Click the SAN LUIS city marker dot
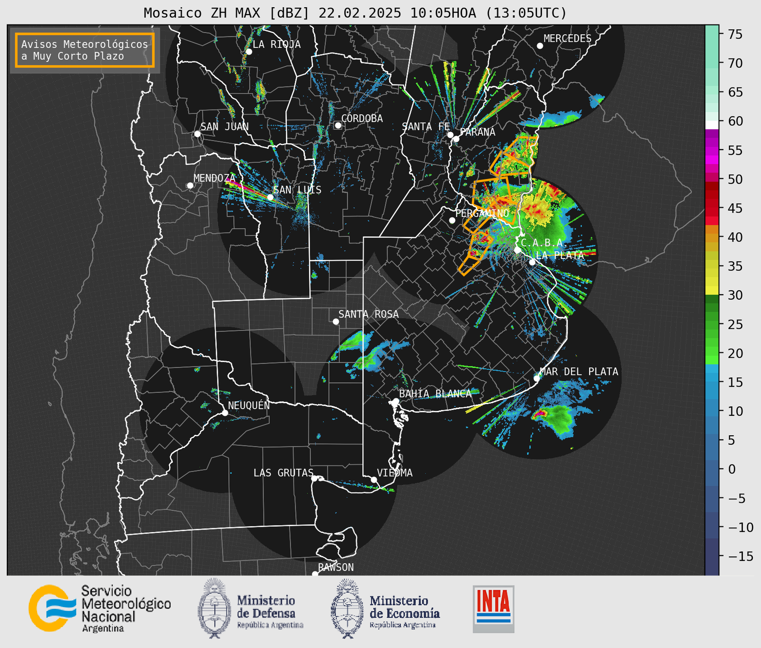The image size is (761, 648). (270, 197)
